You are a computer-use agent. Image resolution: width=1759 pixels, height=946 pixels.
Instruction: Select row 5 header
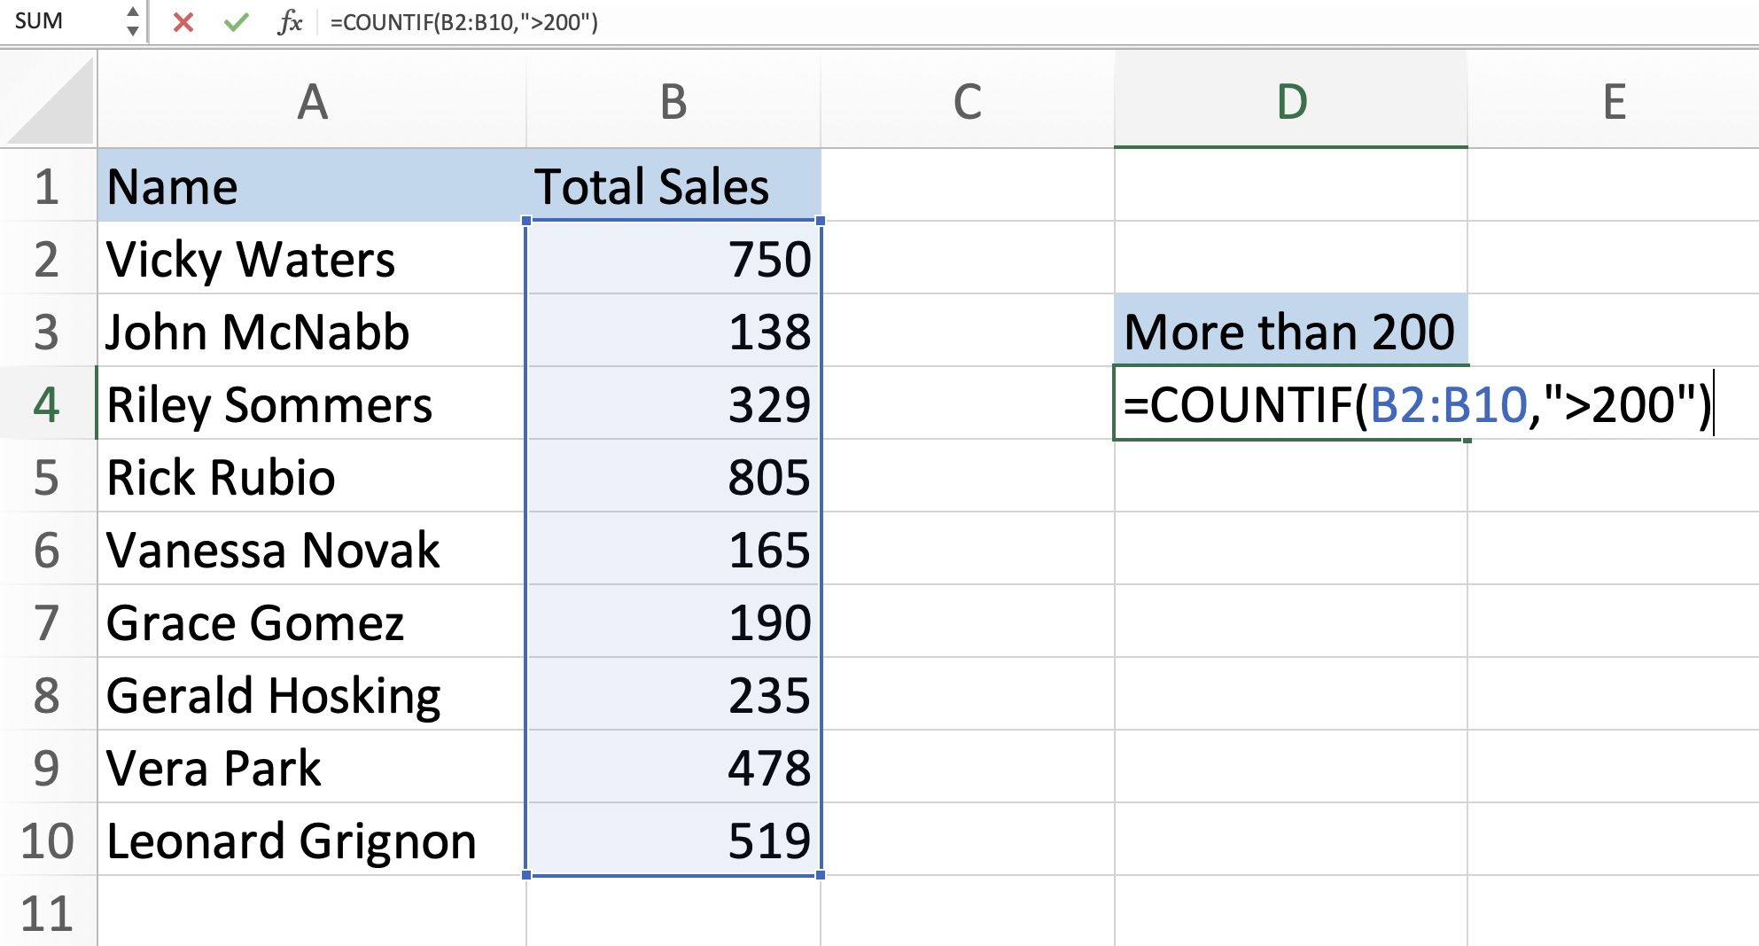(48, 477)
